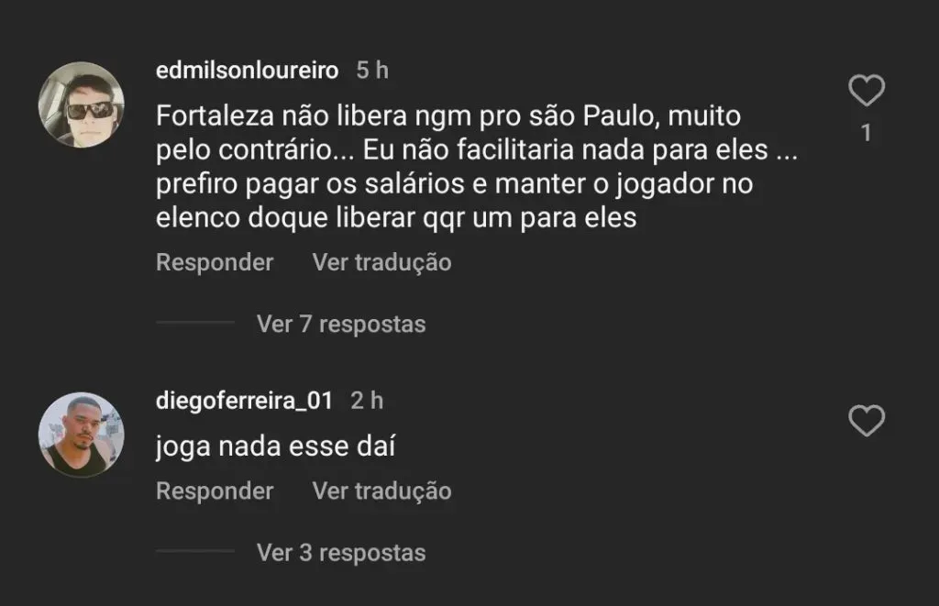Open diegoferreira_01's profile picture
The width and height of the screenshot is (939, 606).
[x=82, y=435]
